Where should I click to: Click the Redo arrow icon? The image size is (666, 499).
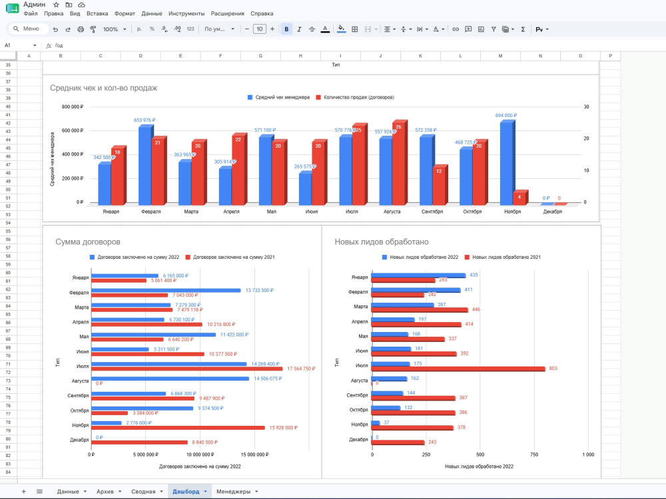pyautogui.click(x=68, y=29)
